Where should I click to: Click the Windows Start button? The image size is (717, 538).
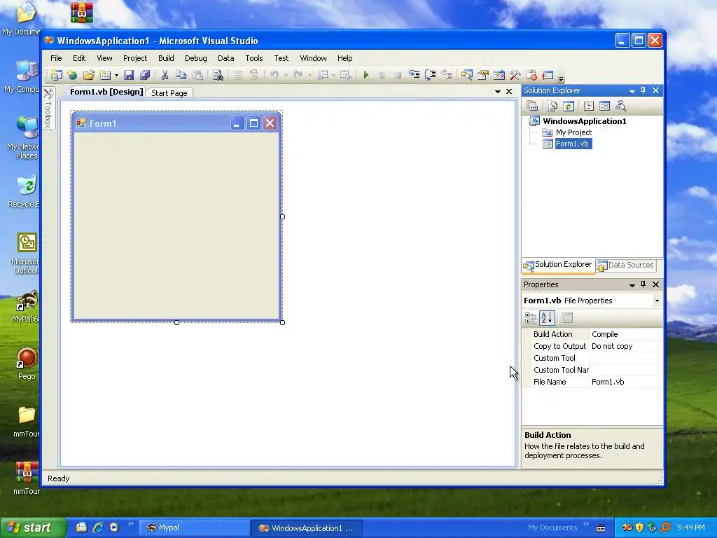33,528
